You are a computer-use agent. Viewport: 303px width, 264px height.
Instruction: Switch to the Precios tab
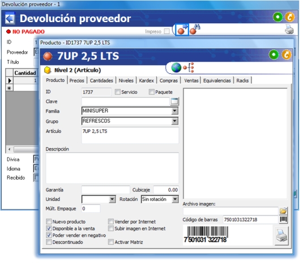(x=76, y=80)
